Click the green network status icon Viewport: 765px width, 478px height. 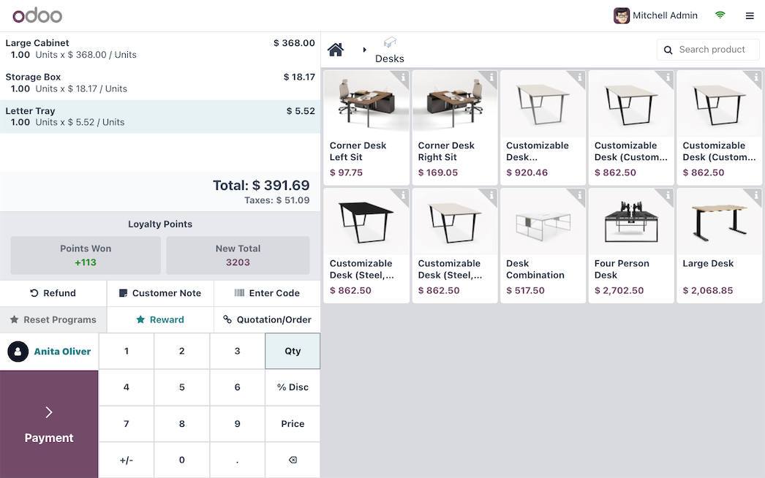pos(720,15)
